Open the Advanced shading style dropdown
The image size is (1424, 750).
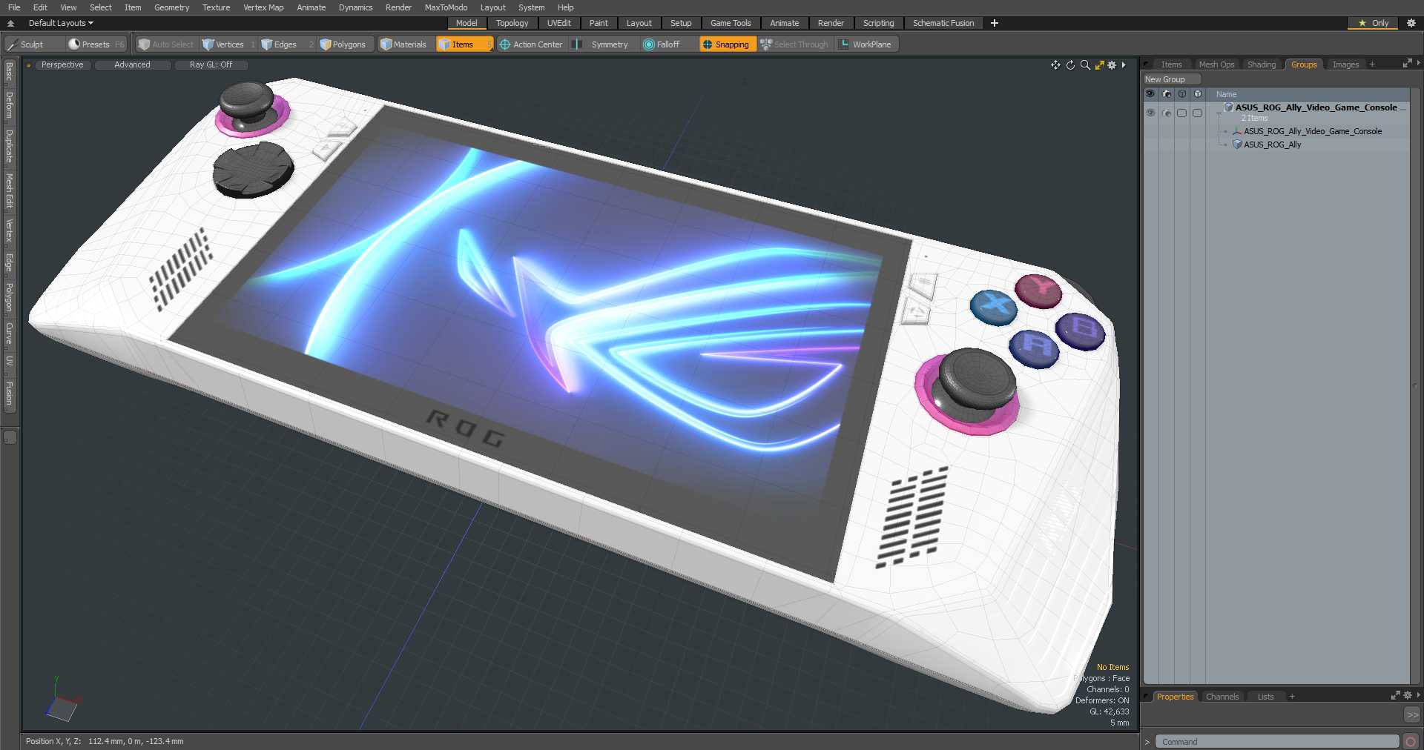click(132, 65)
